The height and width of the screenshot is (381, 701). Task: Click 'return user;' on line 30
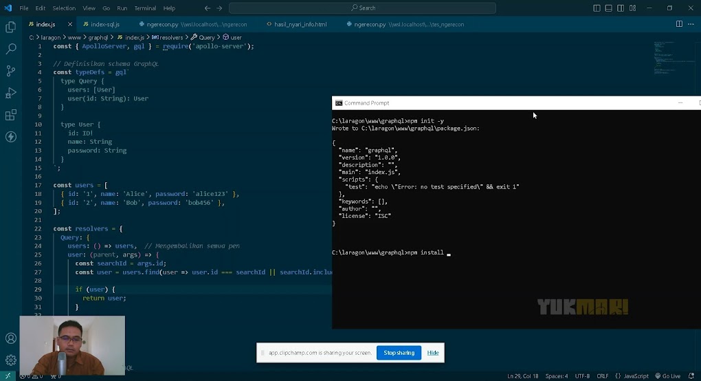pyautogui.click(x=104, y=298)
